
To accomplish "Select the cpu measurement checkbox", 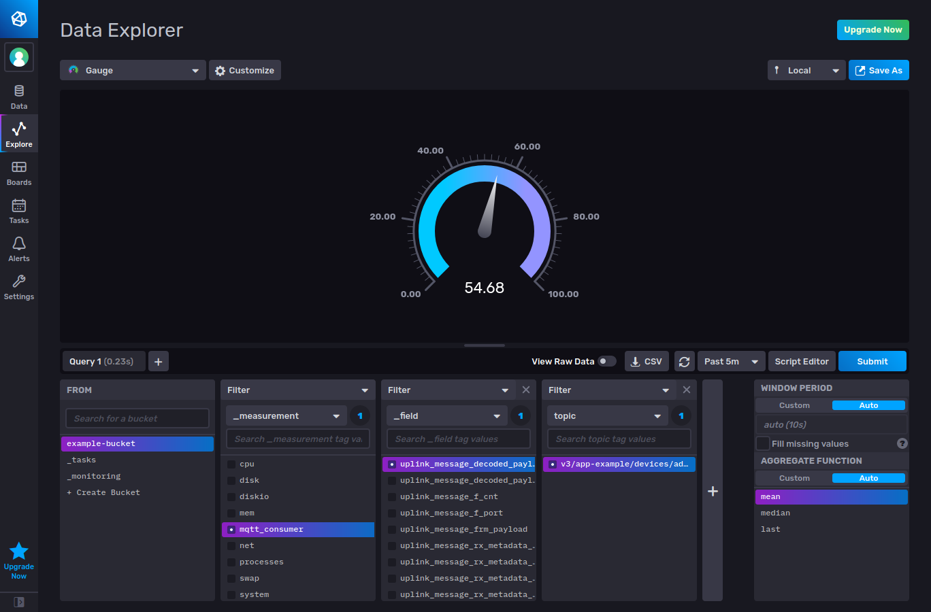I will click(x=231, y=464).
